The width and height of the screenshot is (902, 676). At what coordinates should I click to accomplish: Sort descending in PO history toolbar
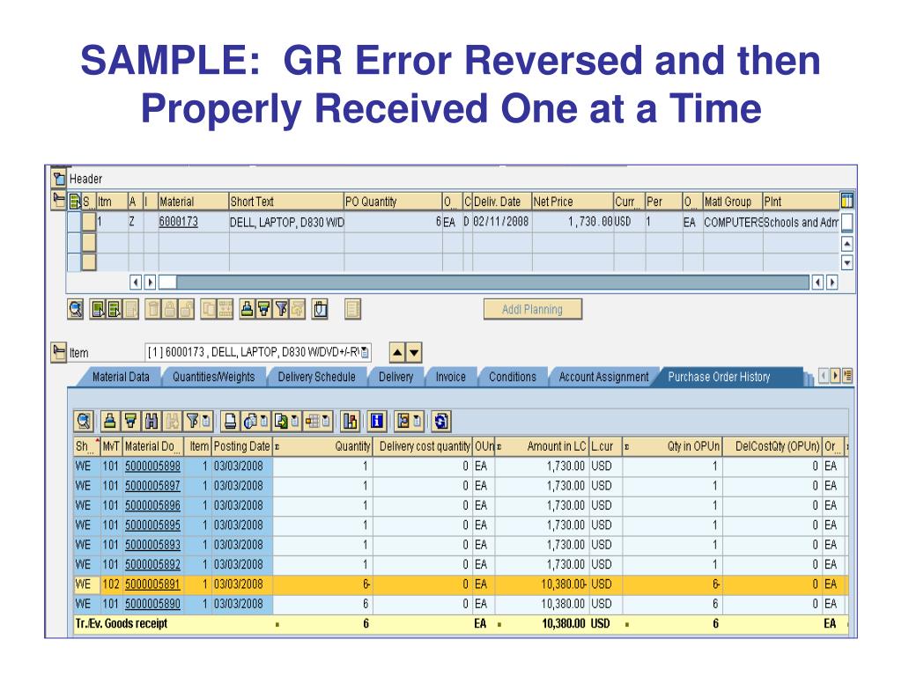(130, 422)
